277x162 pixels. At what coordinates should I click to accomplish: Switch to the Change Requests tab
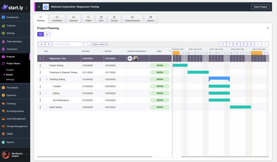point(132,18)
